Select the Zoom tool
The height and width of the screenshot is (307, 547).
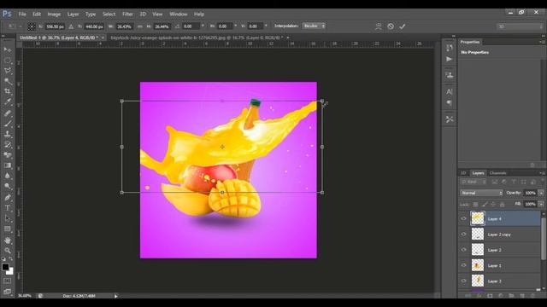(8, 251)
